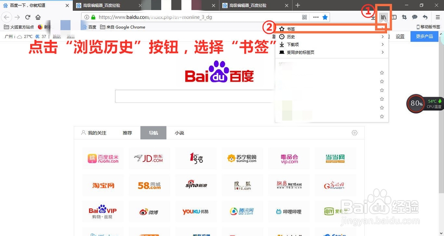Click the undo curved-arrow toolbar icon
The height and width of the screenshot is (236, 444).
click(425, 17)
